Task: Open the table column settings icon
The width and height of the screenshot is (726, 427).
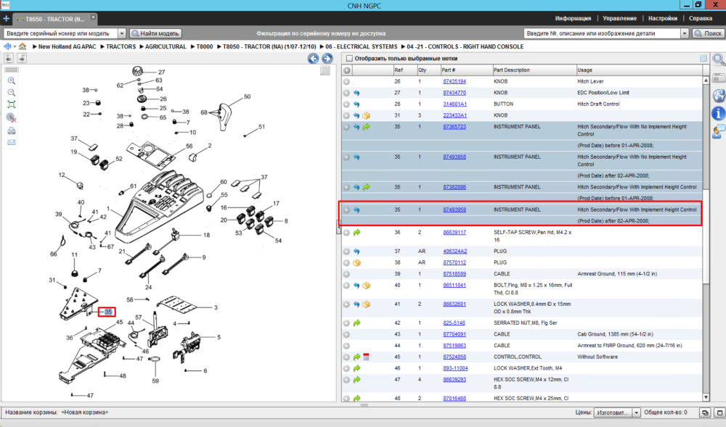Action: 703,58
